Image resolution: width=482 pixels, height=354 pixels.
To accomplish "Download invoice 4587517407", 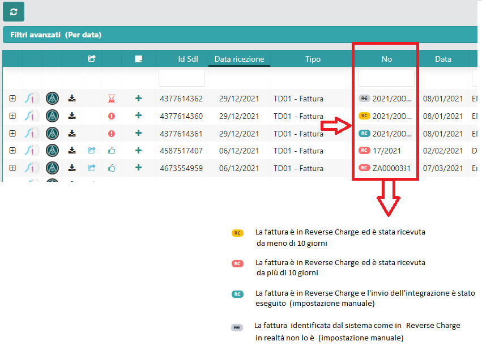I will point(72,151).
